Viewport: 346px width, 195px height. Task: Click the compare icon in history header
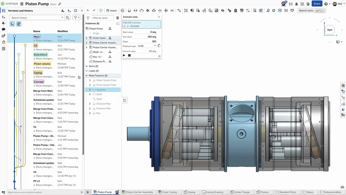pyautogui.click(x=75, y=10)
